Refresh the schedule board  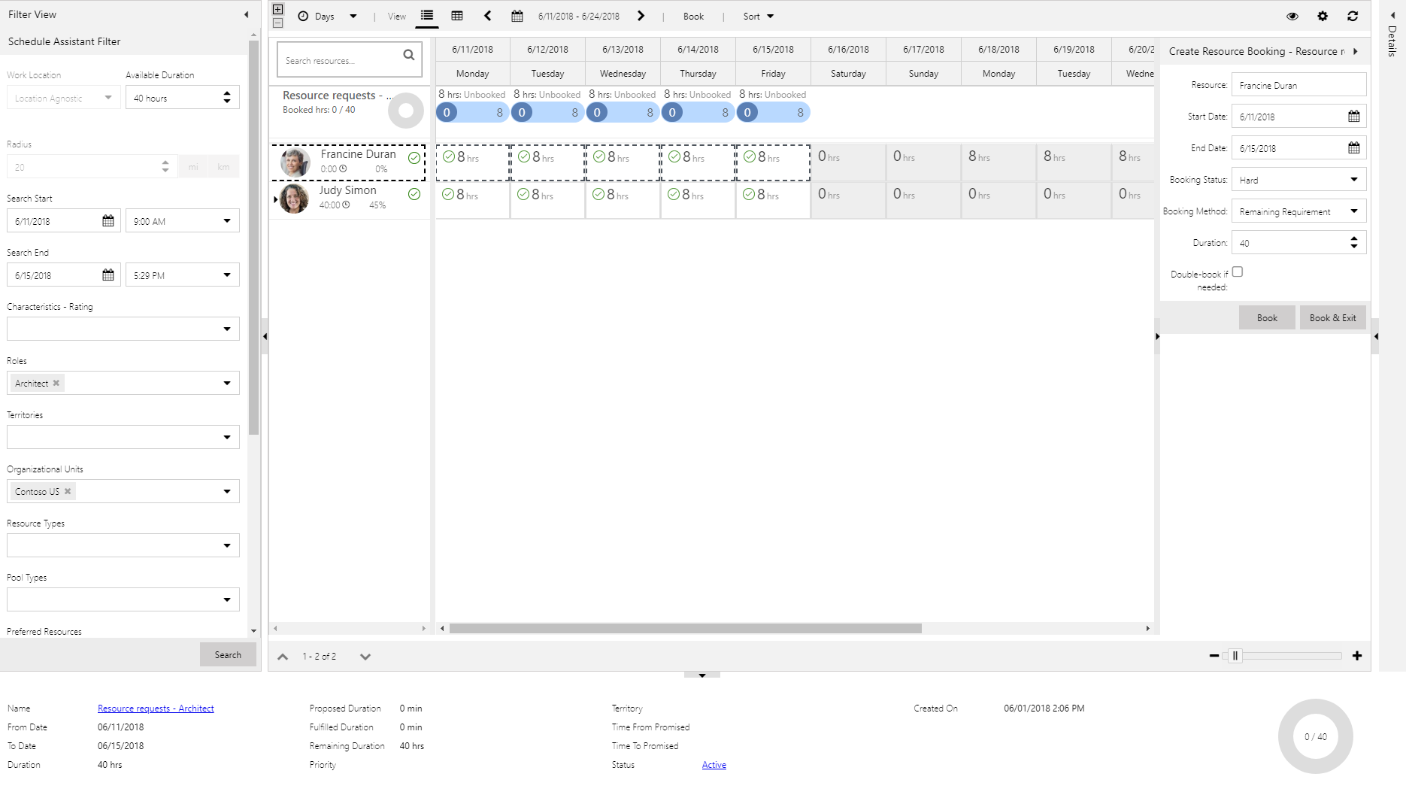tap(1353, 16)
